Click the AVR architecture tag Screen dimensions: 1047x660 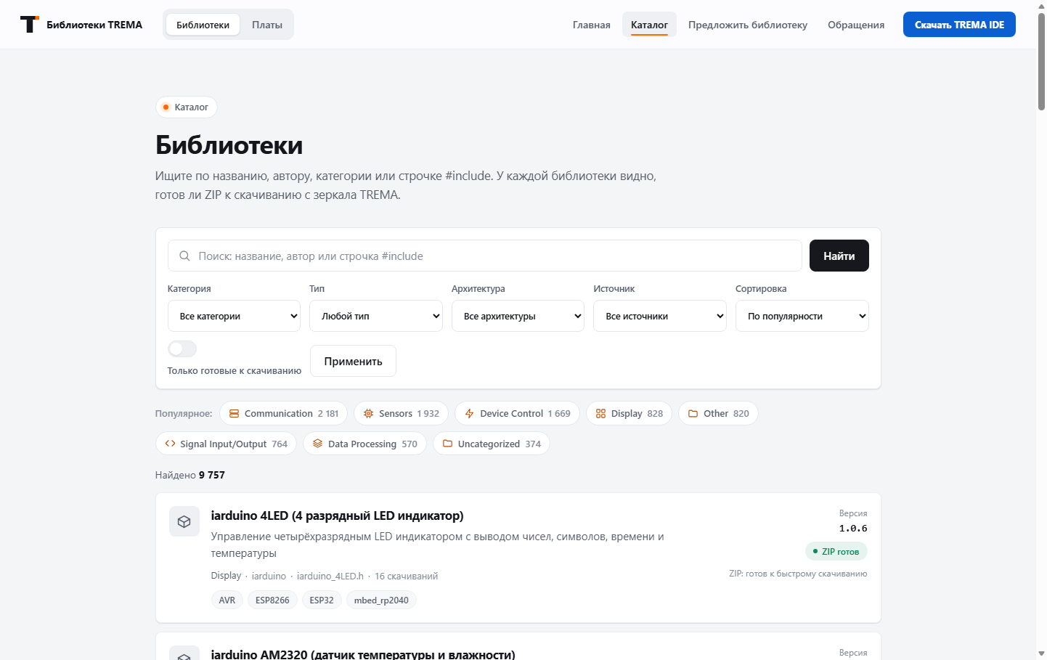tap(227, 600)
